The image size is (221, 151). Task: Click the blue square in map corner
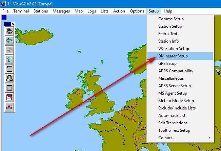4,17
